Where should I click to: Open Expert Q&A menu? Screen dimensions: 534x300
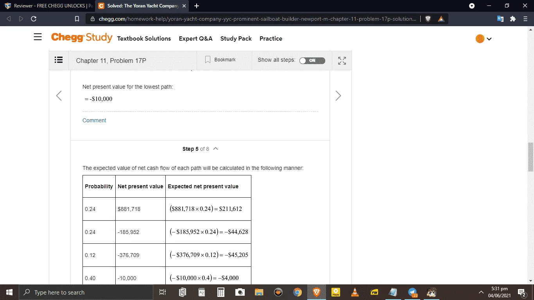(x=195, y=38)
